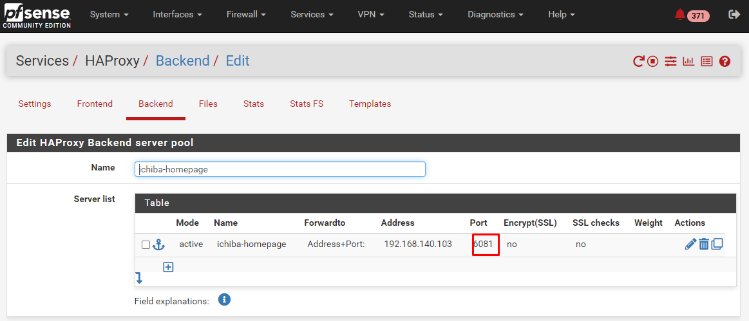Restart the HAProxy service icon
This screenshot has height=321, width=749.
[639, 61]
